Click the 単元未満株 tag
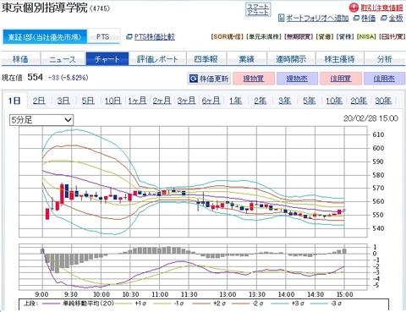 point(264,37)
